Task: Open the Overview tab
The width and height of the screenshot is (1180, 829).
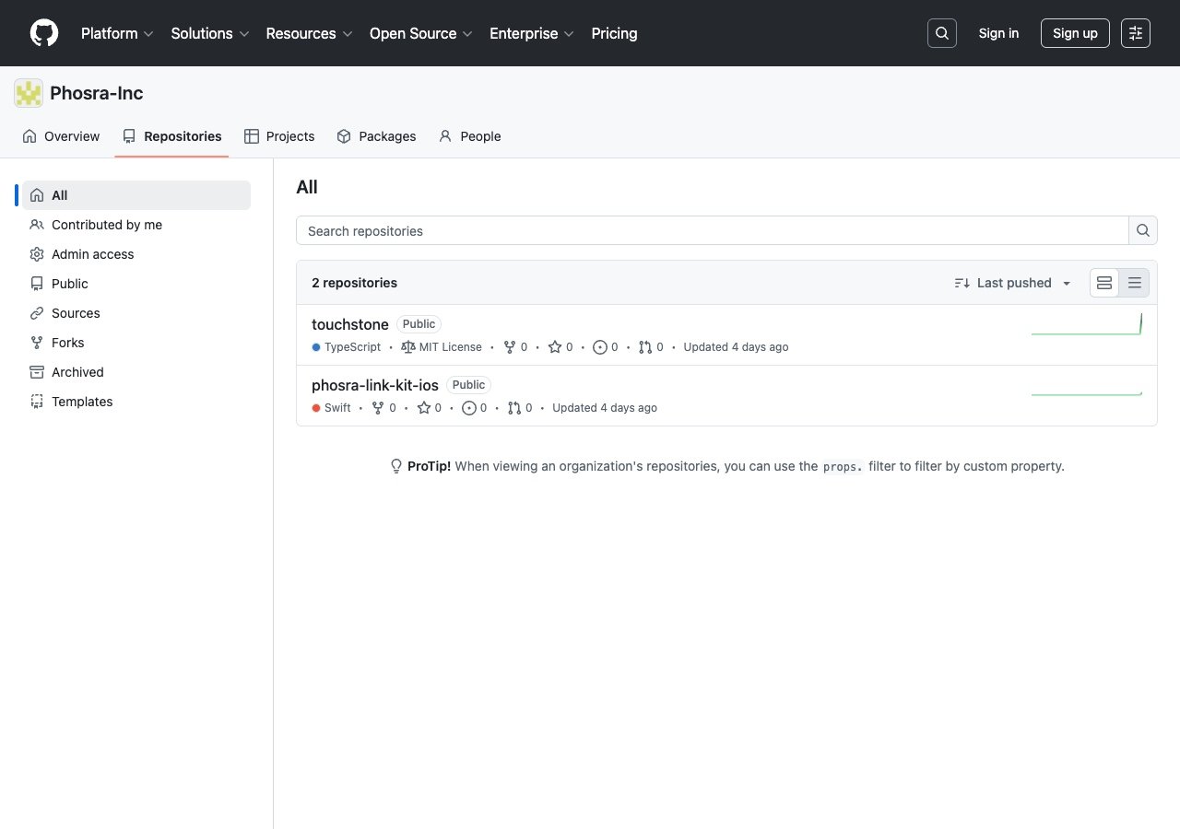Action: coord(61,136)
